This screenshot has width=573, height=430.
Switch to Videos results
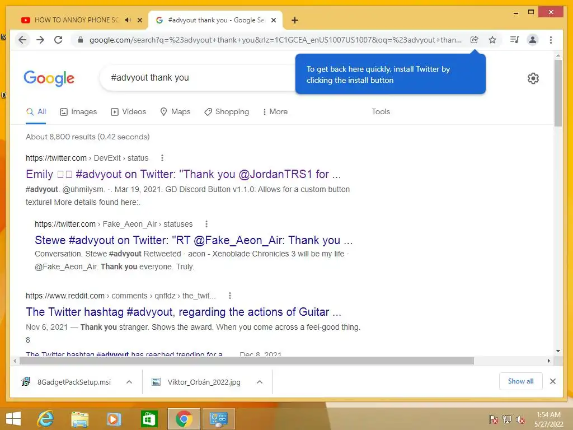(x=128, y=112)
